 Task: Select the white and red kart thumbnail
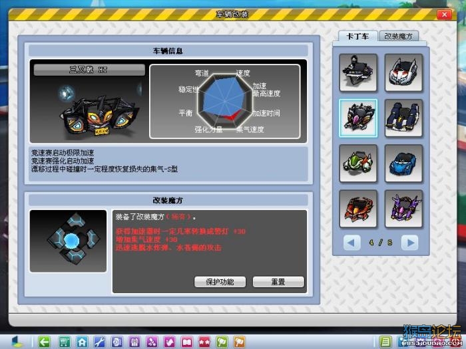point(403,72)
